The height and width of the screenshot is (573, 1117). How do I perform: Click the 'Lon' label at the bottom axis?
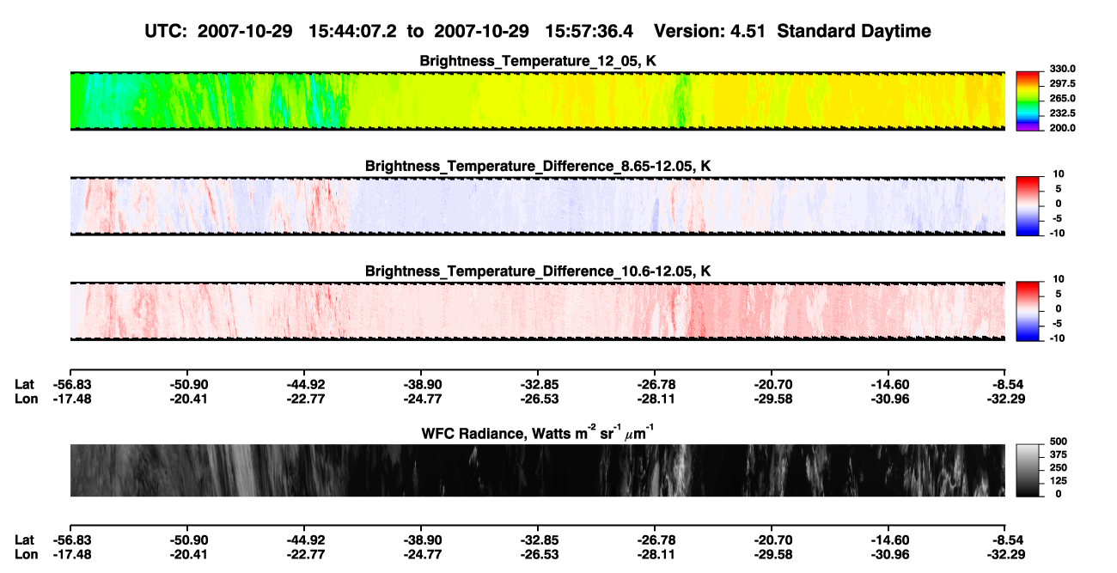[26, 554]
